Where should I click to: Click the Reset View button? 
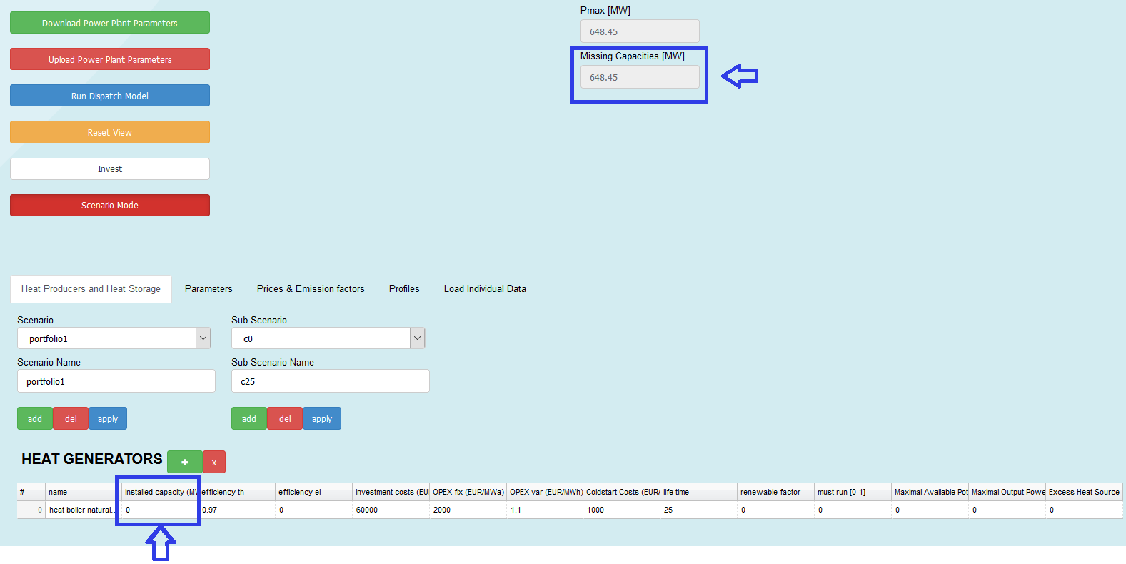click(110, 132)
